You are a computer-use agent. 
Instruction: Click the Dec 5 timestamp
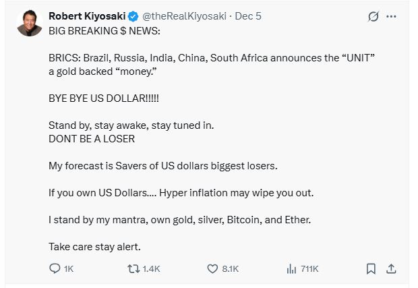pos(249,17)
